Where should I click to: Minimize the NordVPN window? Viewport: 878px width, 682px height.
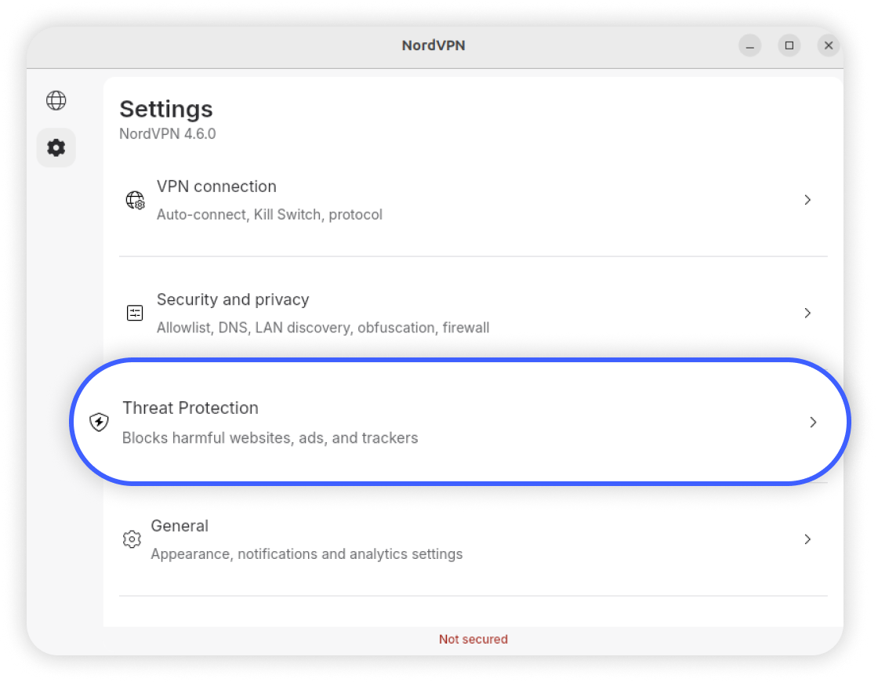click(750, 45)
